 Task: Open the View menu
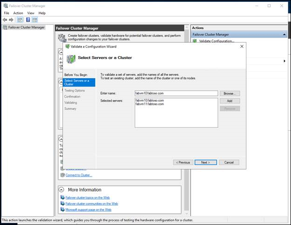coord(31,13)
